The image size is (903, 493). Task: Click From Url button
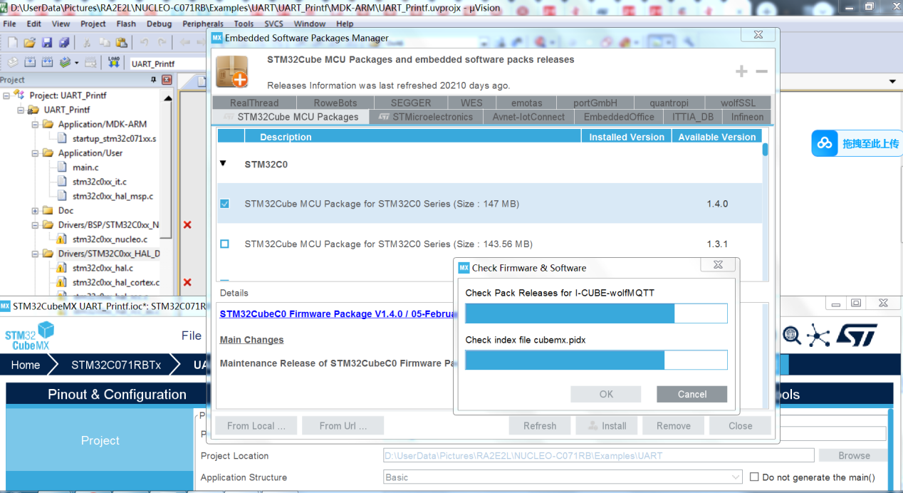coord(343,426)
